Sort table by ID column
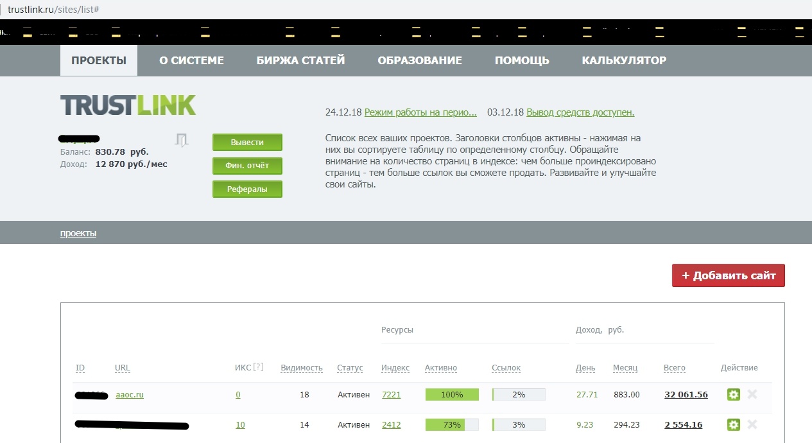 pyautogui.click(x=80, y=368)
